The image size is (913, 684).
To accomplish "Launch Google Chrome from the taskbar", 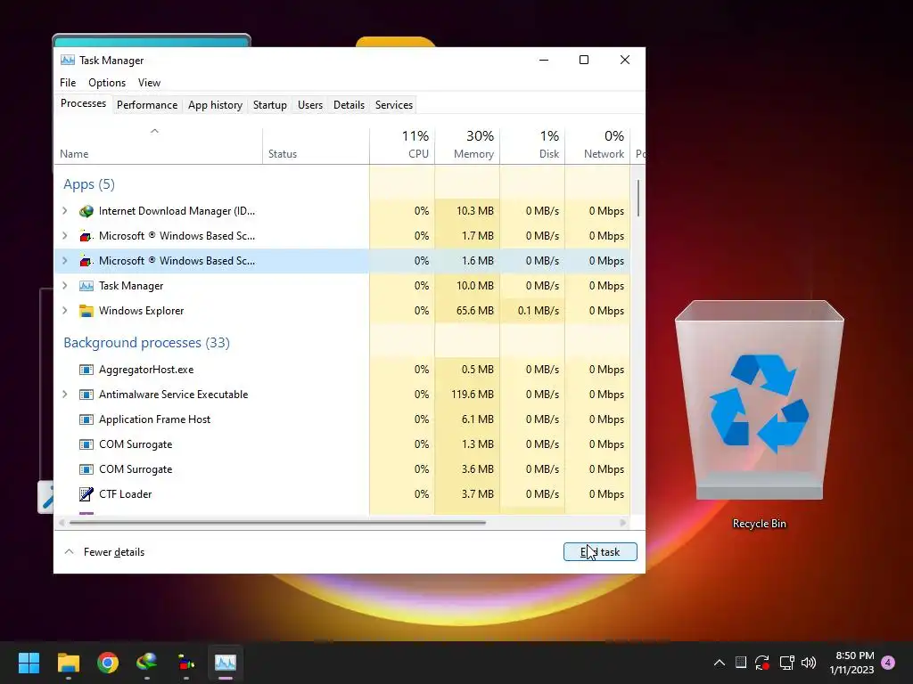I will point(108,663).
